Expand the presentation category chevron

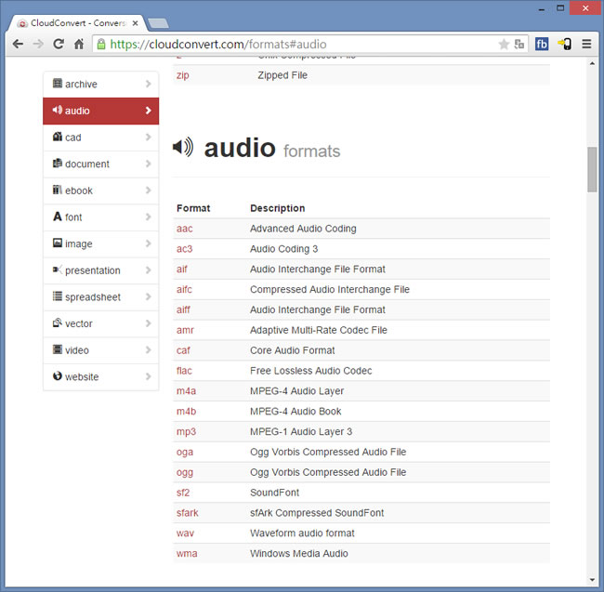[148, 270]
